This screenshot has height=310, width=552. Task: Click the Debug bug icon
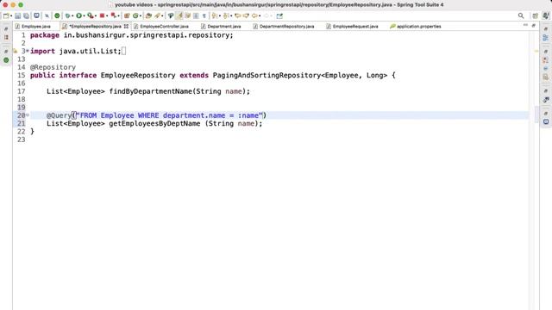click(67, 15)
